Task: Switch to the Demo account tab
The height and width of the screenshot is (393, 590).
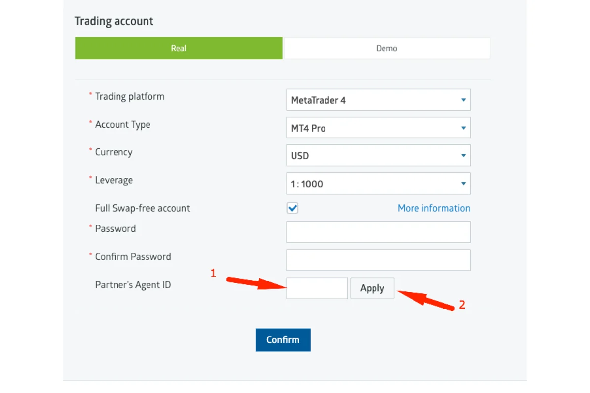Action: pyautogui.click(x=387, y=48)
